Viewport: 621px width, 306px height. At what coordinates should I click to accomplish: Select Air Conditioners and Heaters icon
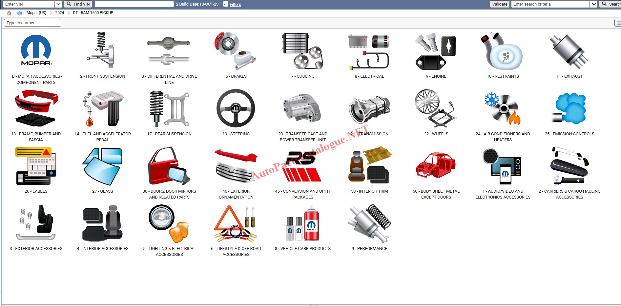coord(503,109)
